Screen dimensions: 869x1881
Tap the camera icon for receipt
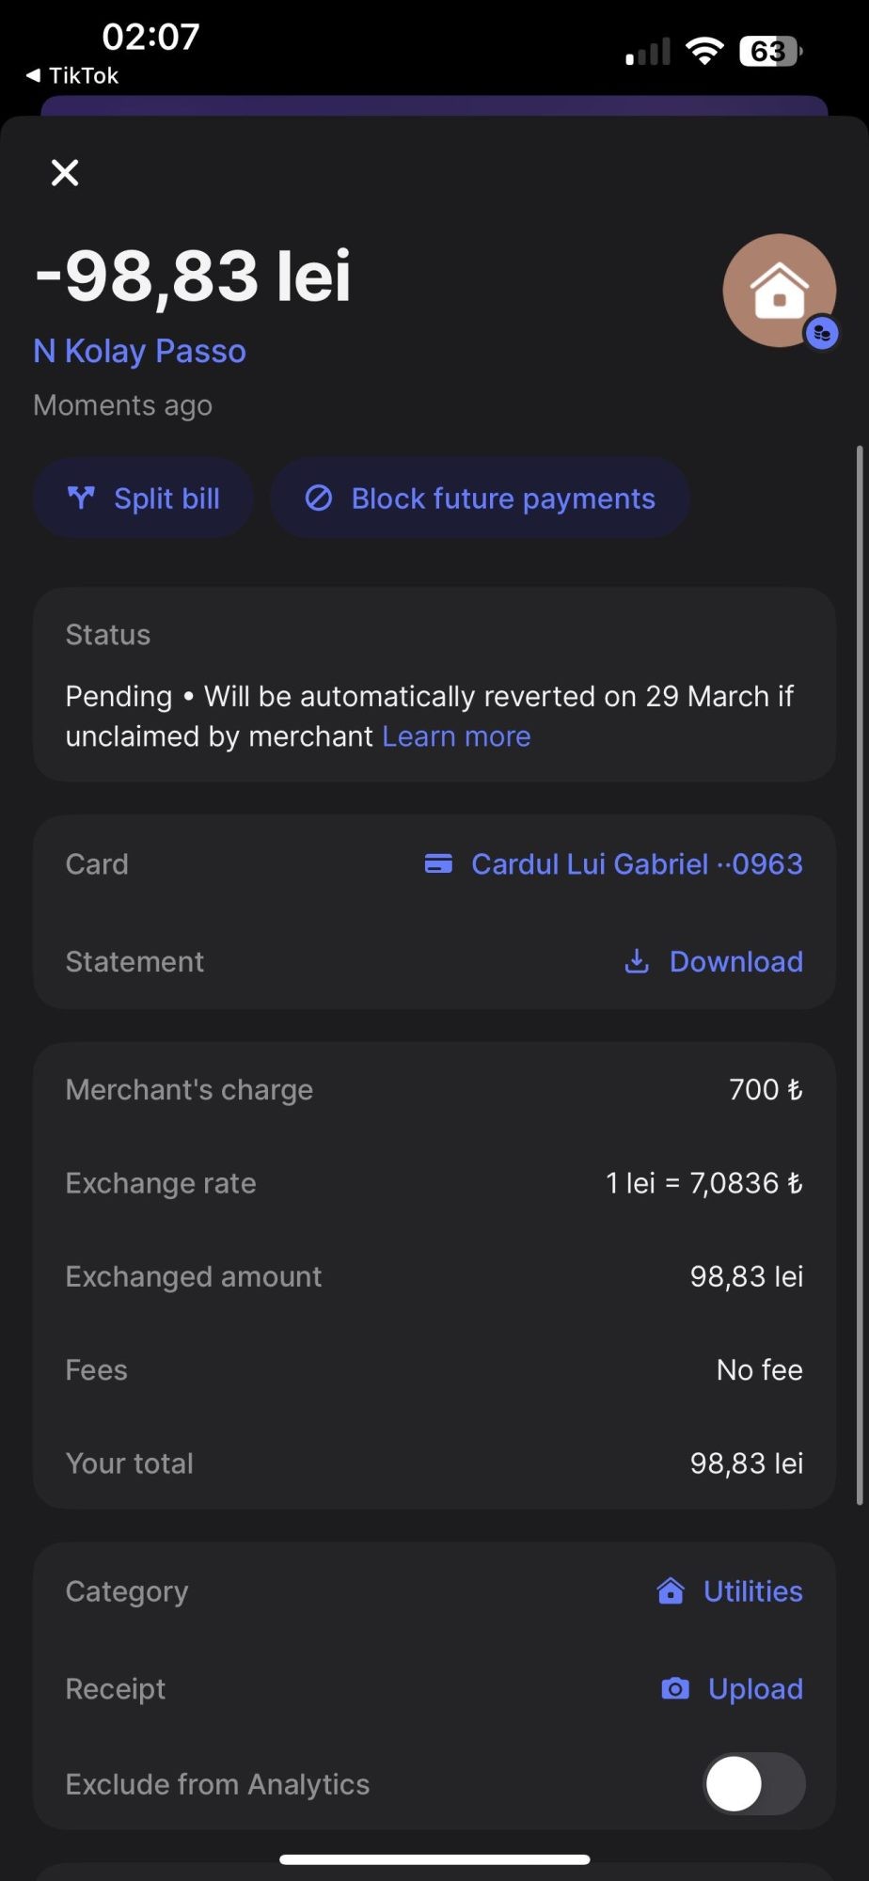coord(675,1688)
